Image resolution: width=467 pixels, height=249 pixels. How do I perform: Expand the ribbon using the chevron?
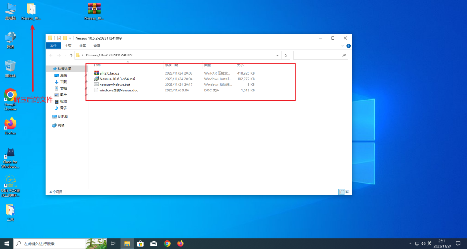(343, 46)
